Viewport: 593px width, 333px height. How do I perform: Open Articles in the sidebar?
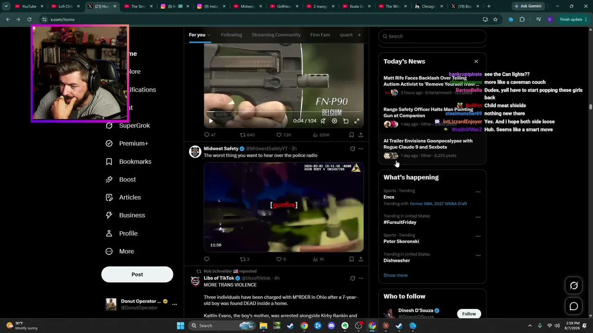click(x=123, y=197)
